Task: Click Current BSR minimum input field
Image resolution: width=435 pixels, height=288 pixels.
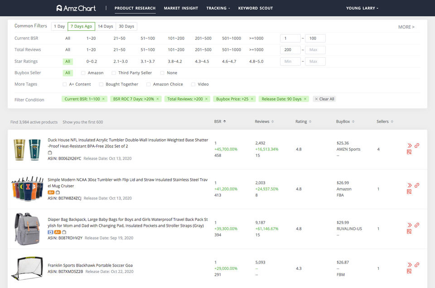Action: pos(290,39)
